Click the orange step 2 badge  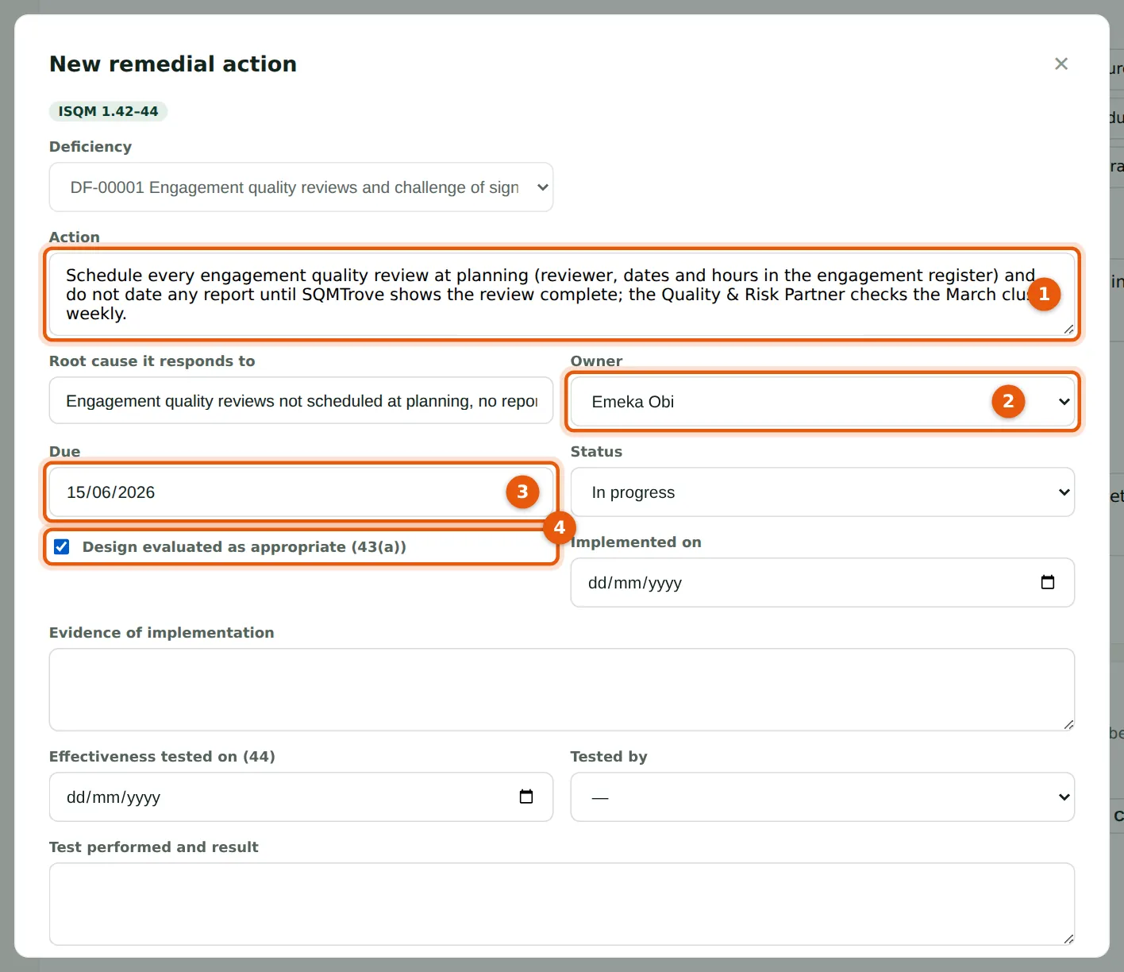pos(1008,401)
